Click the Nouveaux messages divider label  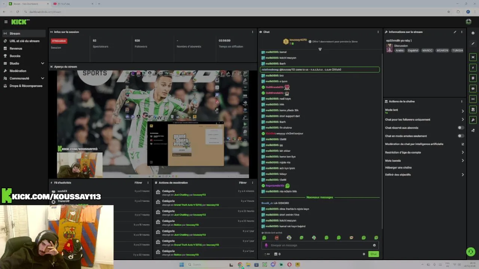320,197
